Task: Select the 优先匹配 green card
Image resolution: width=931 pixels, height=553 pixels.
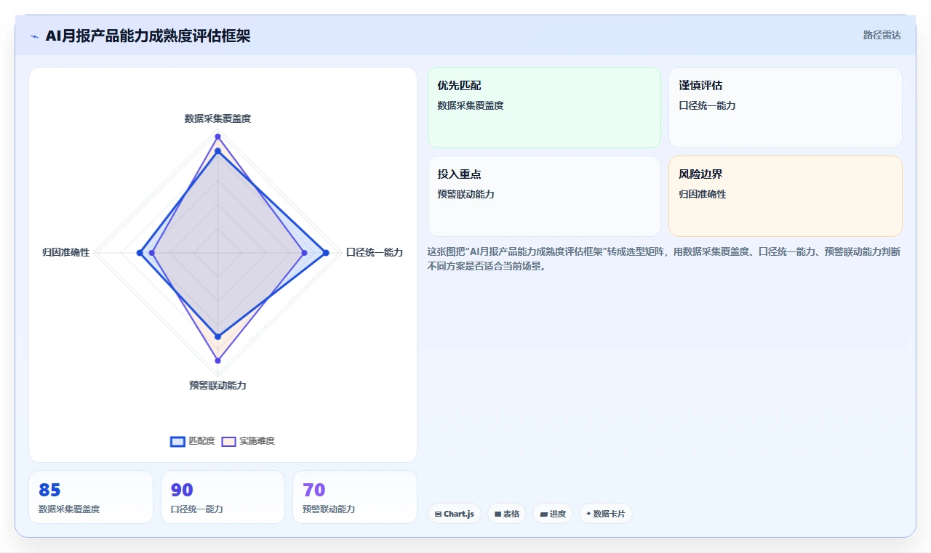Action: point(544,108)
